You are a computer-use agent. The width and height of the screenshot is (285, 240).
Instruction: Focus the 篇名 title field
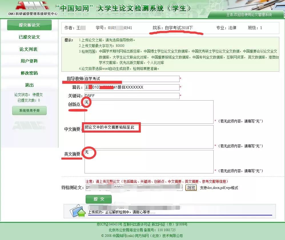(x=132, y=87)
